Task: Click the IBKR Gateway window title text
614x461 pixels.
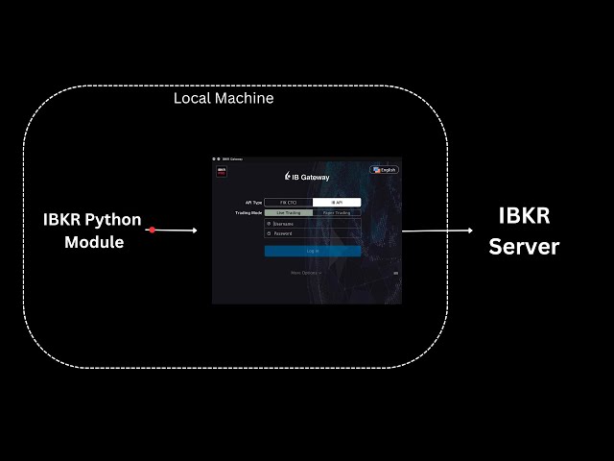Action: tap(232, 159)
